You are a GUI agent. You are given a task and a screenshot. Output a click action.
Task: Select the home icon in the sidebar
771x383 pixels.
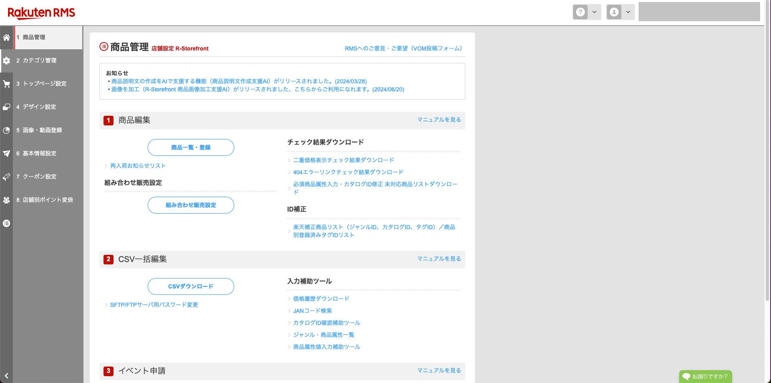6,38
